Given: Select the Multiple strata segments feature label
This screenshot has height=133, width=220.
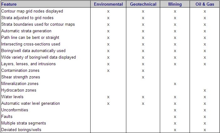Looking at the screenshot, I should click(24, 123).
